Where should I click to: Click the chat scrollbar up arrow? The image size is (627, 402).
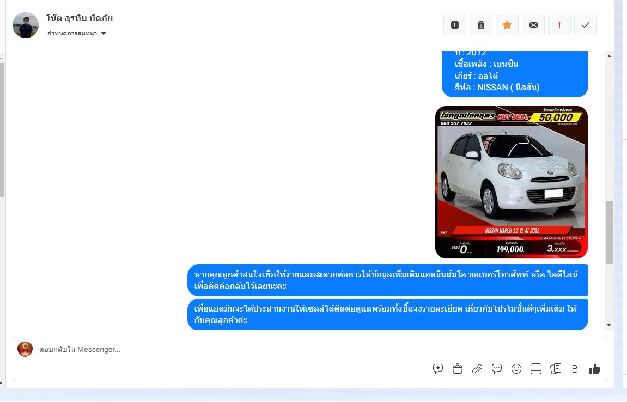[609, 56]
